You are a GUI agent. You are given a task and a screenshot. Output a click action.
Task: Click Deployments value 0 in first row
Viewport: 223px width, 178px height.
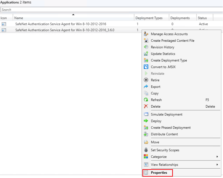point(172,24)
